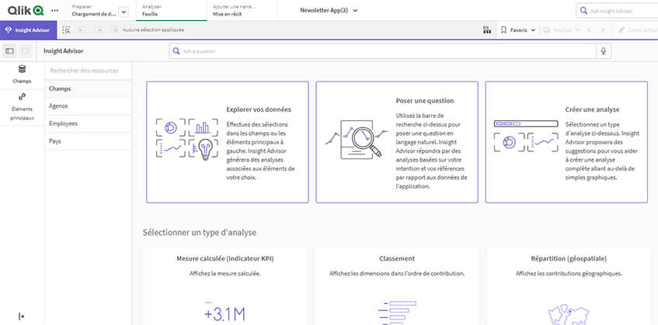Click the Qlik logo
This screenshot has height=325, width=658.
[25, 10]
